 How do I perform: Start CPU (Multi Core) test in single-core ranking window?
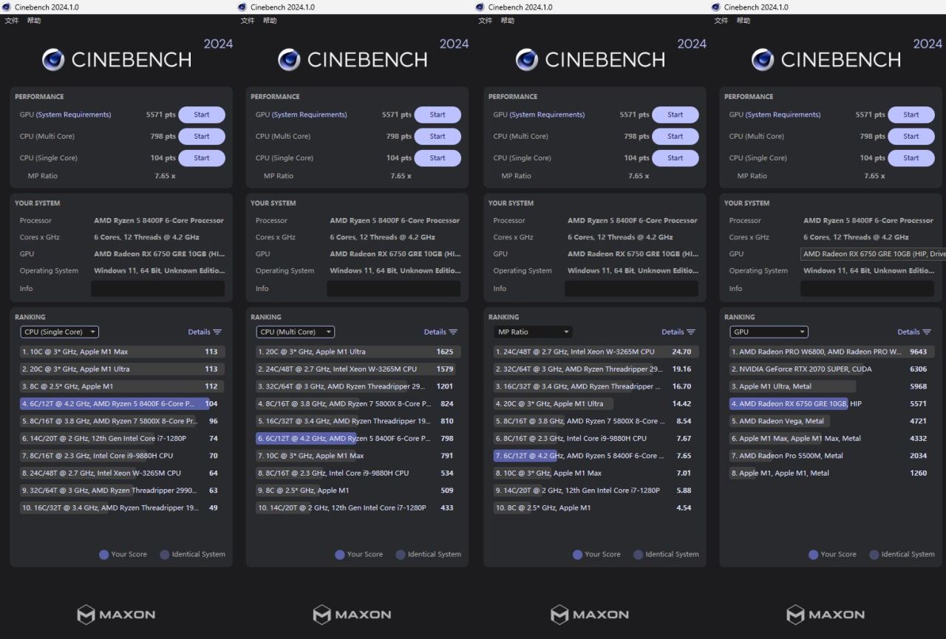(x=202, y=137)
